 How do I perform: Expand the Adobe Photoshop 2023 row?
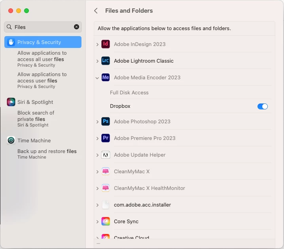pyautogui.click(x=97, y=122)
